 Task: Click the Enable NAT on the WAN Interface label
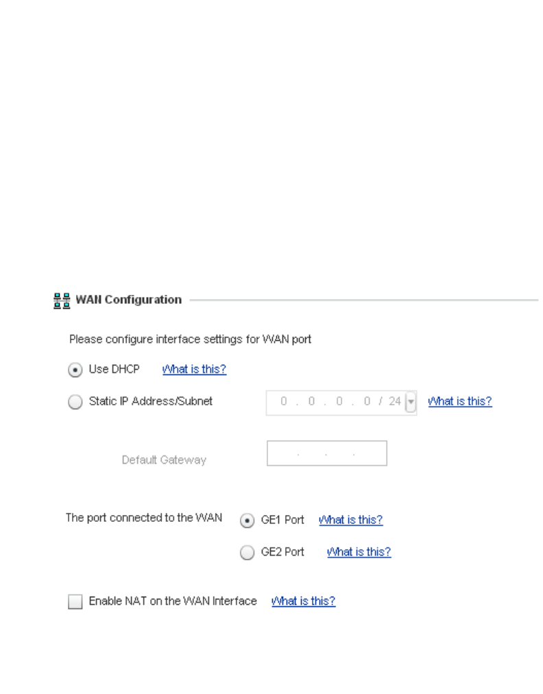[173, 601]
